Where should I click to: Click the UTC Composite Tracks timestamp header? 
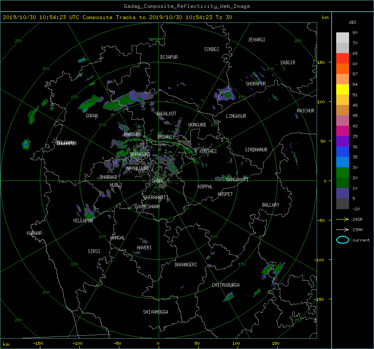coord(117,17)
